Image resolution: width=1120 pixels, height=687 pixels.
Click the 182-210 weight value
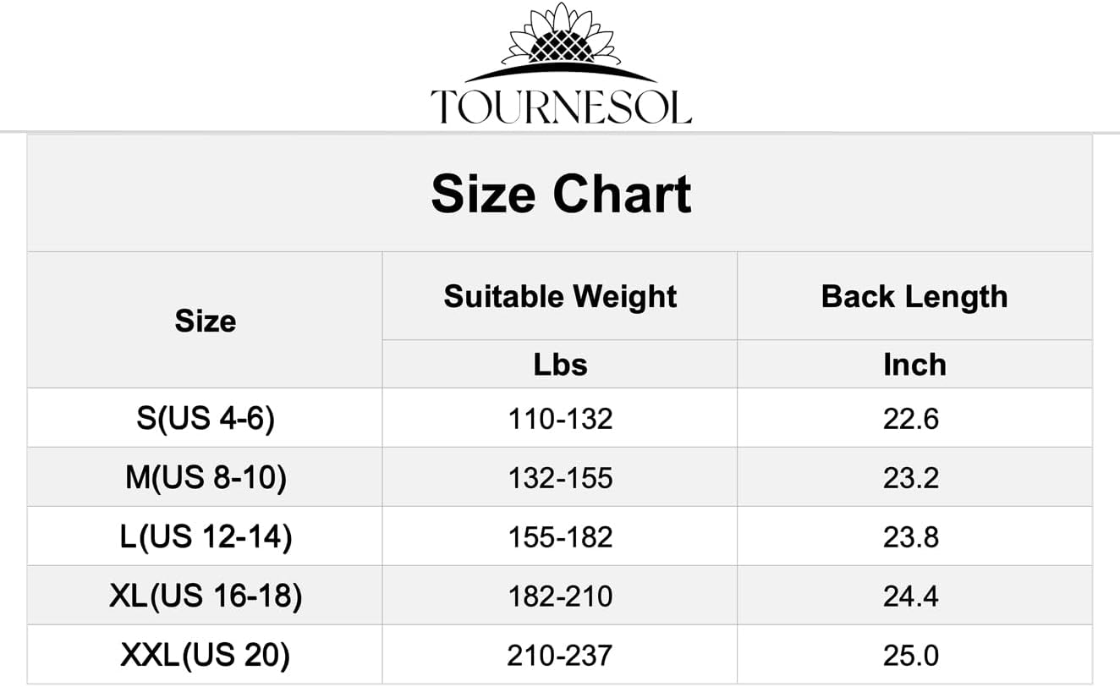click(x=560, y=596)
